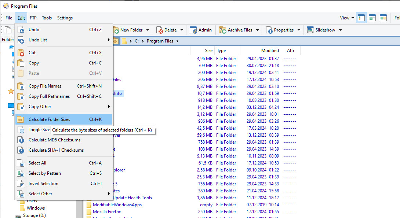Open the New Folder dropdown arrow
The image size is (400, 218).
pyautogui.click(x=148, y=30)
